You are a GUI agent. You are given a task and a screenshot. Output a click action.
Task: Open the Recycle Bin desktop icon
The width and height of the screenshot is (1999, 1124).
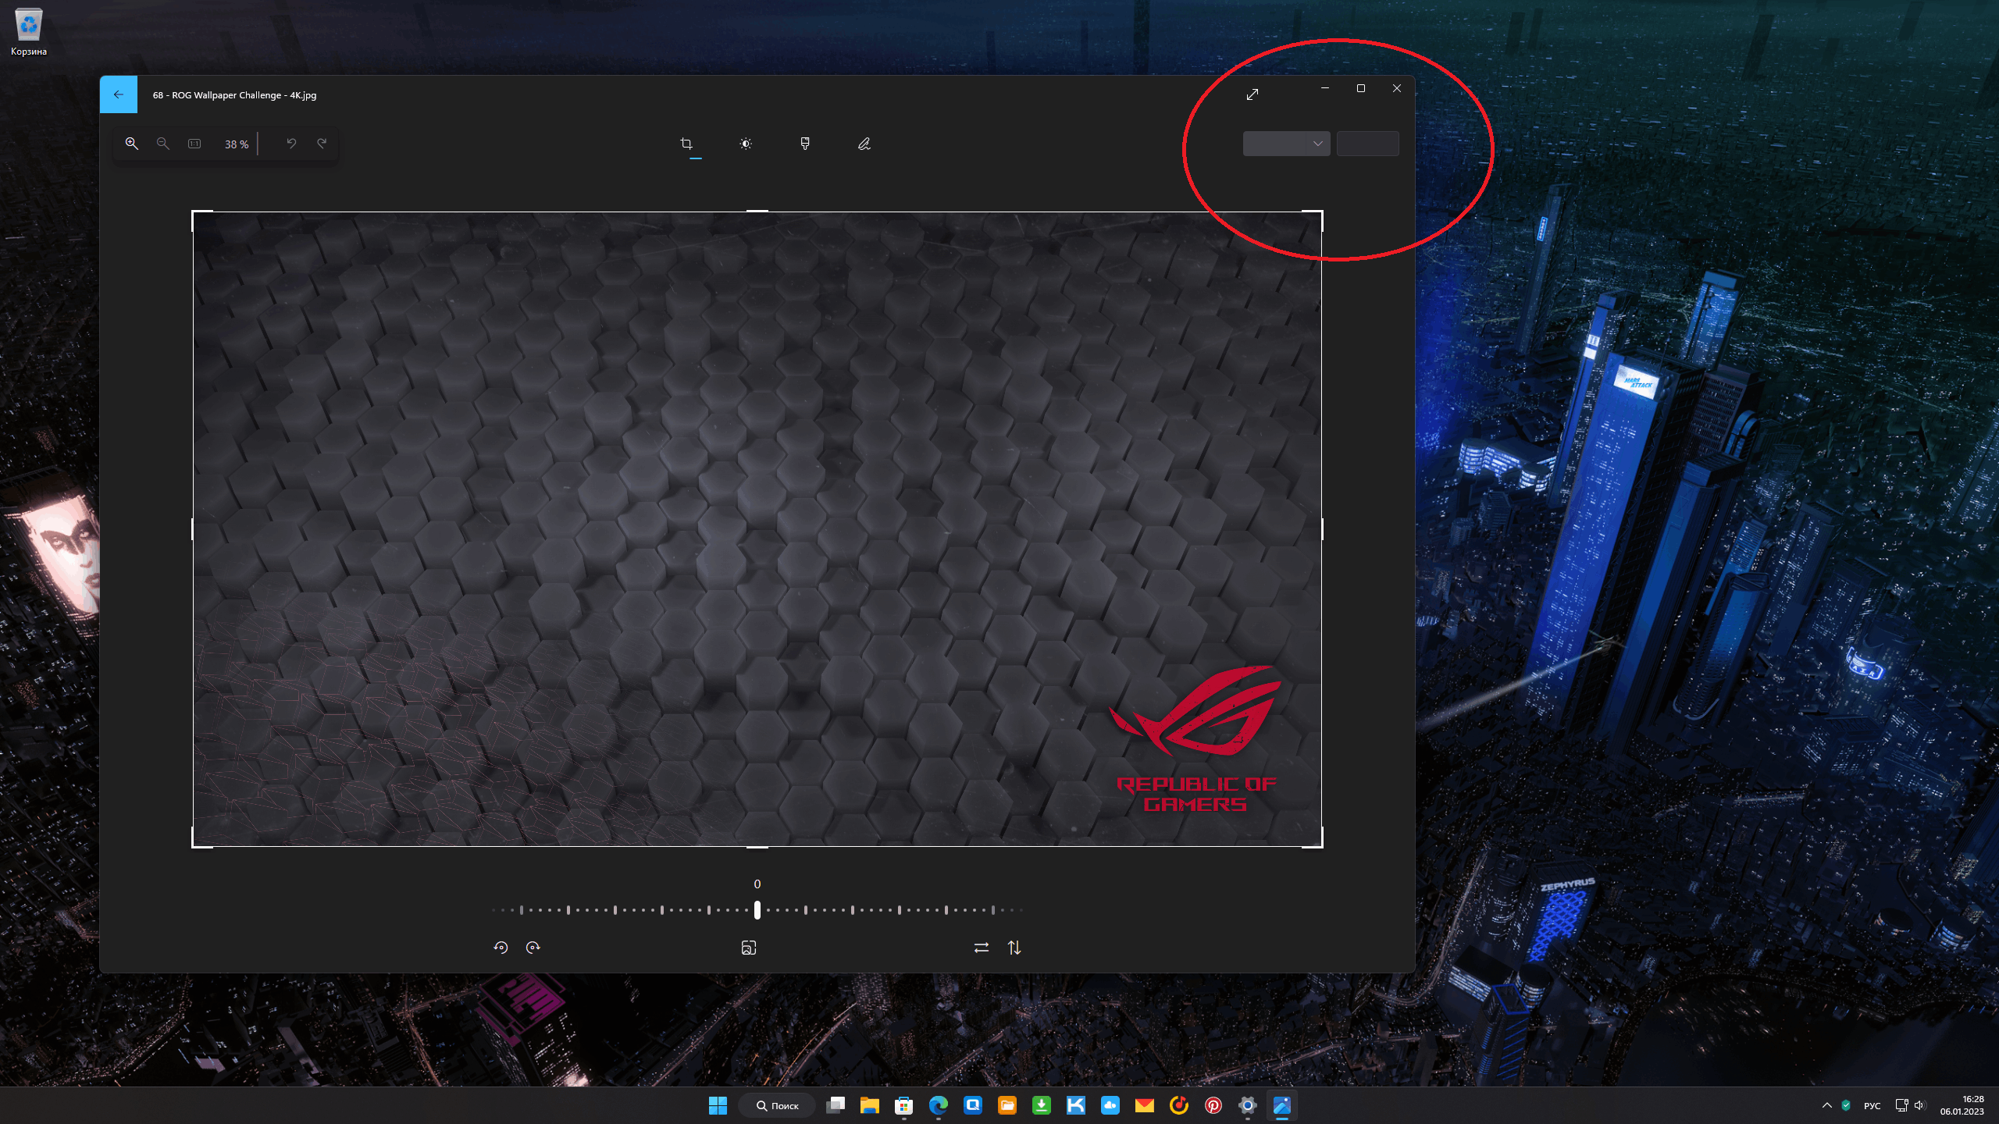point(29,33)
